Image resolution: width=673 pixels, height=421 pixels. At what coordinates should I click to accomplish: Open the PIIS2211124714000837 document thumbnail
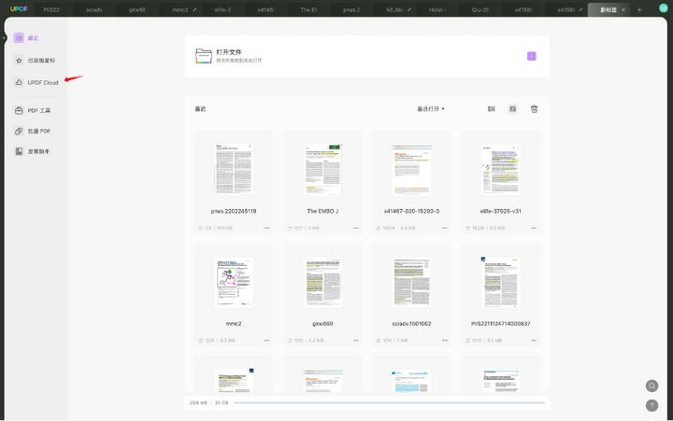(500, 282)
